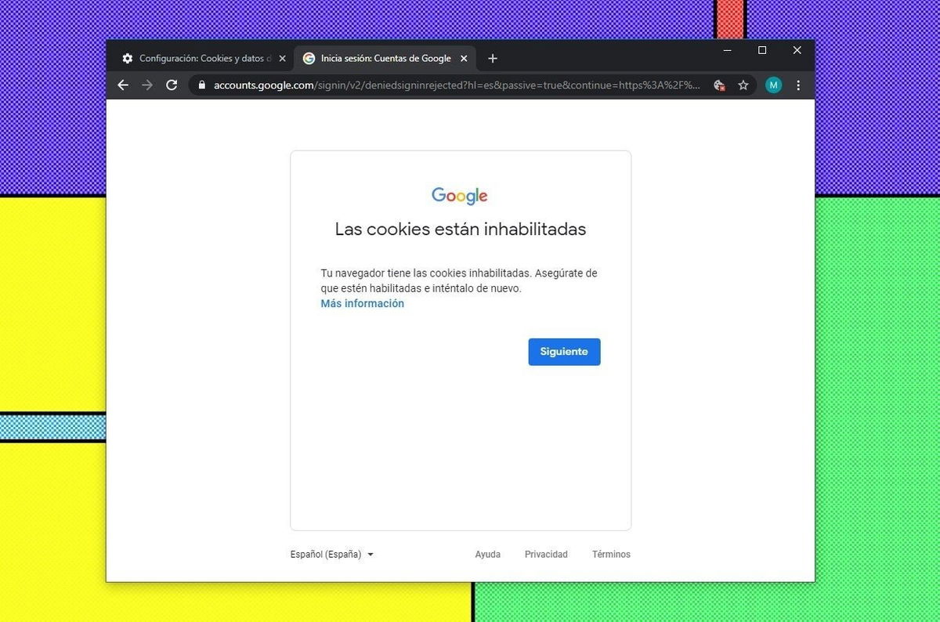
Task: Close the Configuración Cookies tab
Action: pyautogui.click(x=282, y=58)
